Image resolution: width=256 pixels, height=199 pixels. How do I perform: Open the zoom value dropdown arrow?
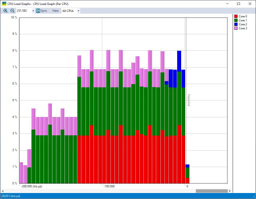33,11
